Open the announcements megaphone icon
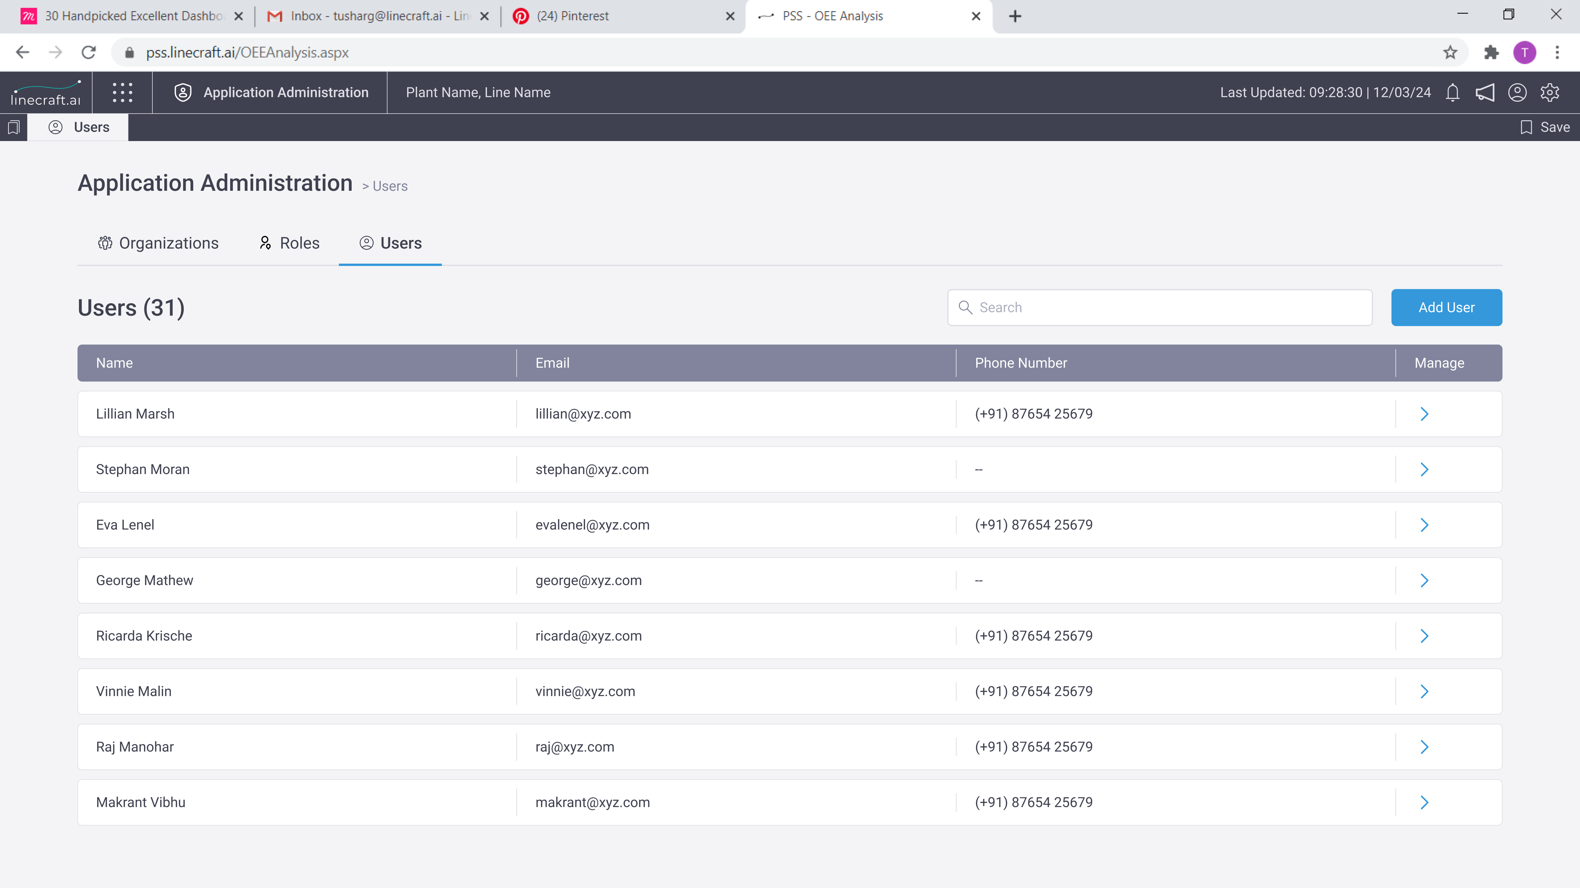 point(1484,92)
